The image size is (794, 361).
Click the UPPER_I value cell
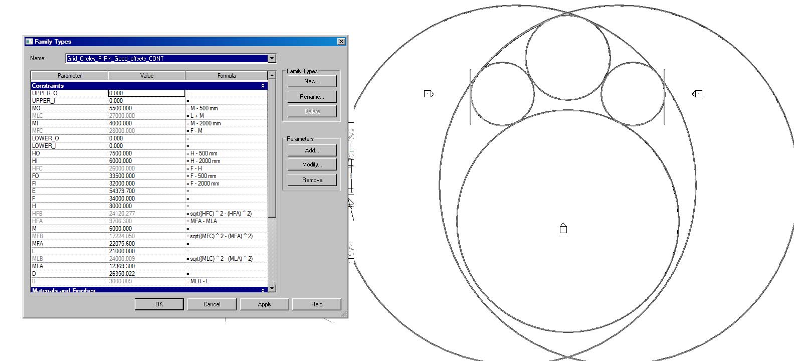(x=146, y=101)
